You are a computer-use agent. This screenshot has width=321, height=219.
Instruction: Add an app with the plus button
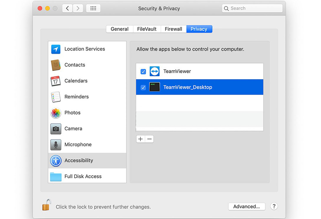tap(141, 139)
